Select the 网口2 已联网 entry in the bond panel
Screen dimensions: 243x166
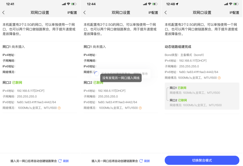coord(178,100)
